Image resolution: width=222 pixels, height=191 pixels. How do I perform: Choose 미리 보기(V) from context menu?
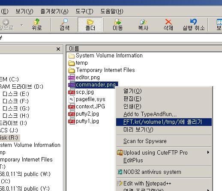[164, 130]
